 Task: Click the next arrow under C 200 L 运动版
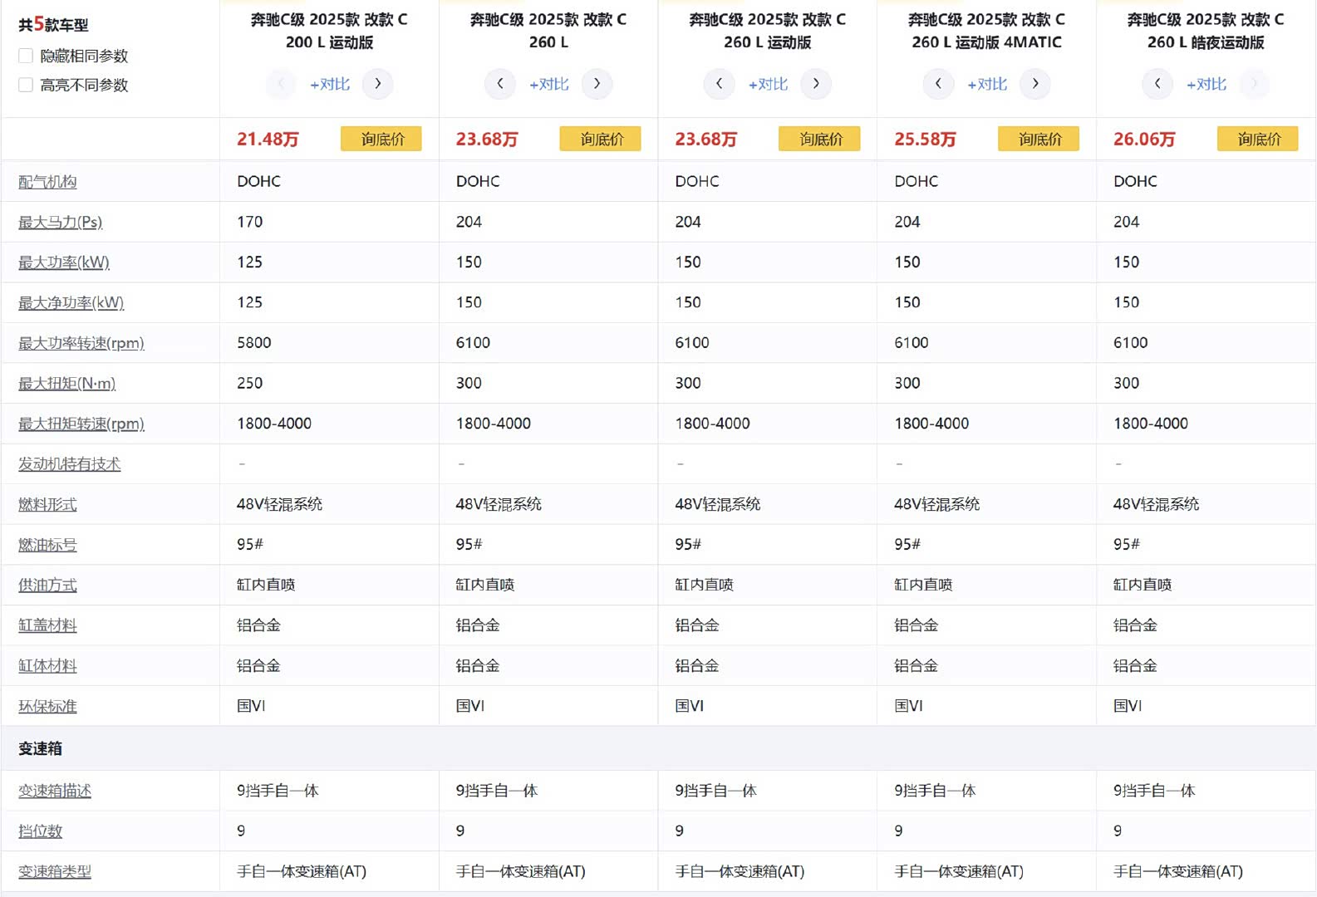(x=377, y=84)
